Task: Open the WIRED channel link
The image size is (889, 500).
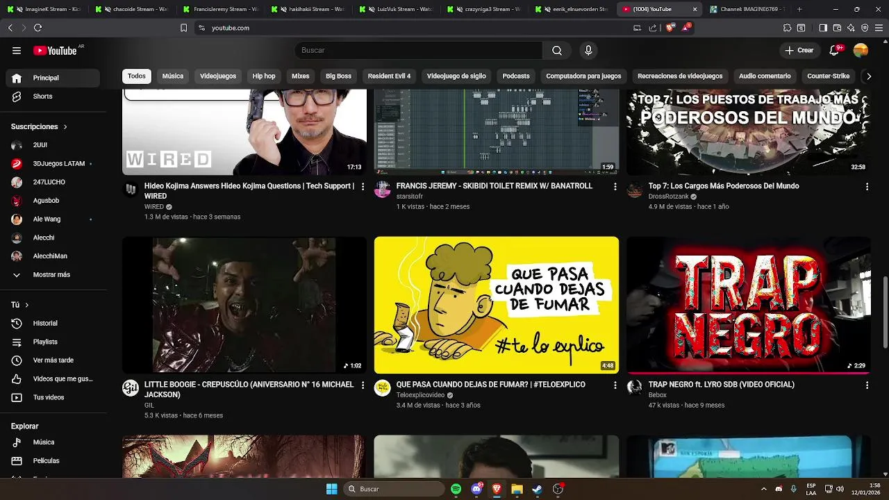Action: pos(153,207)
